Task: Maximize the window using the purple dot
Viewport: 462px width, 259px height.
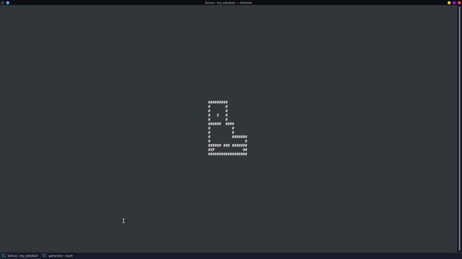Action: point(454,3)
